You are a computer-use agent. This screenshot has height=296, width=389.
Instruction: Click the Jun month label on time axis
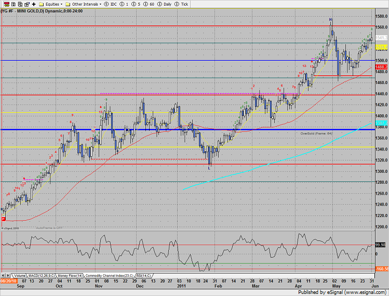pos(375,286)
